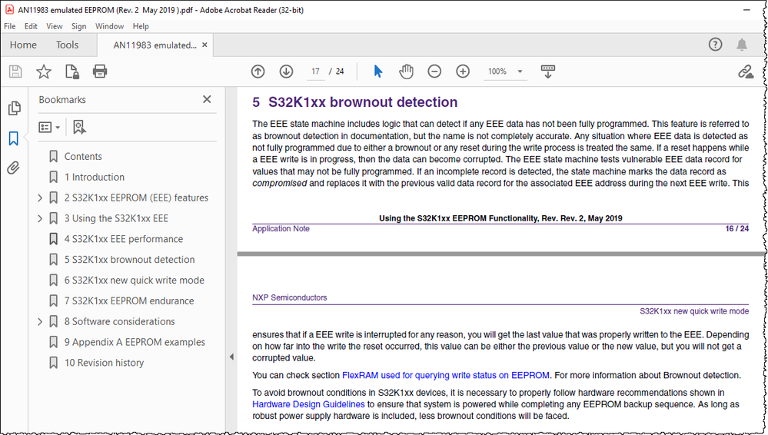Toggle the Bookmarks panel icon
This screenshot has width=768, height=435.
coord(14,138)
